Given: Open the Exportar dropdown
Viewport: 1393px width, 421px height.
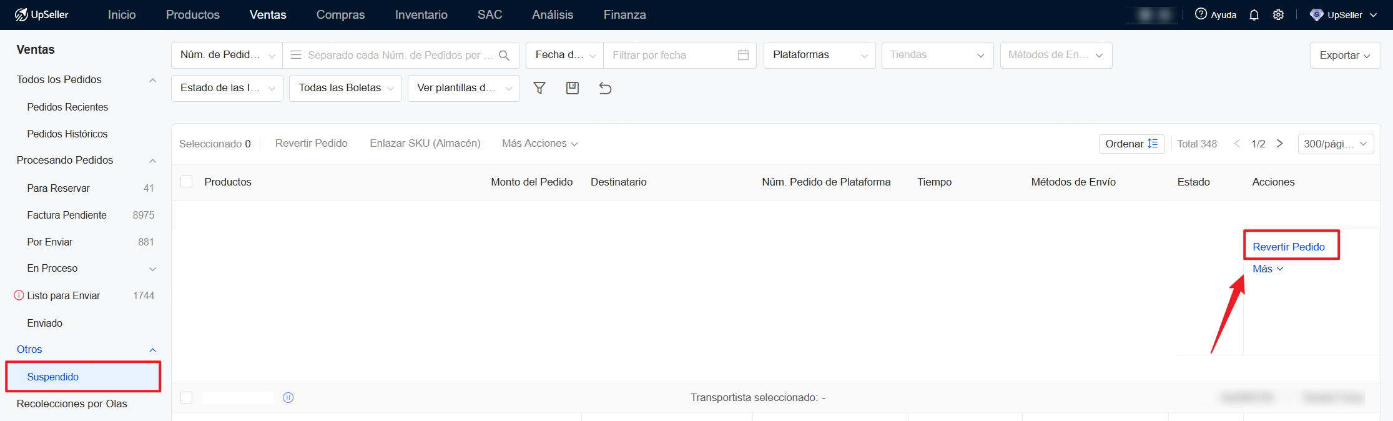Looking at the screenshot, I should click(x=1345, y=55).
